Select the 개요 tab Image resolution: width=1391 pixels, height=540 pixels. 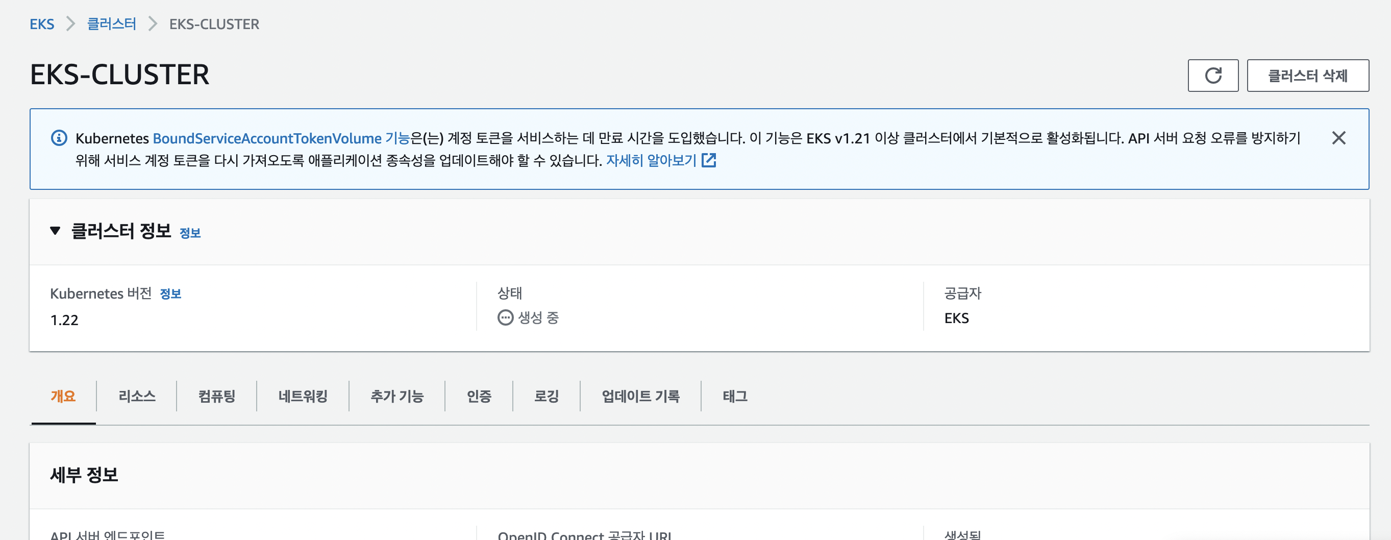(63, 397)
